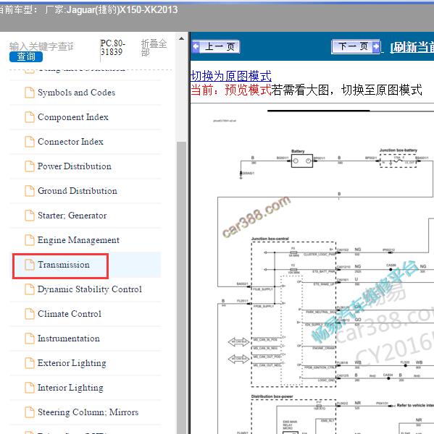
Task: Click 折叠全部 to collapse all
Action: (154, 48)
